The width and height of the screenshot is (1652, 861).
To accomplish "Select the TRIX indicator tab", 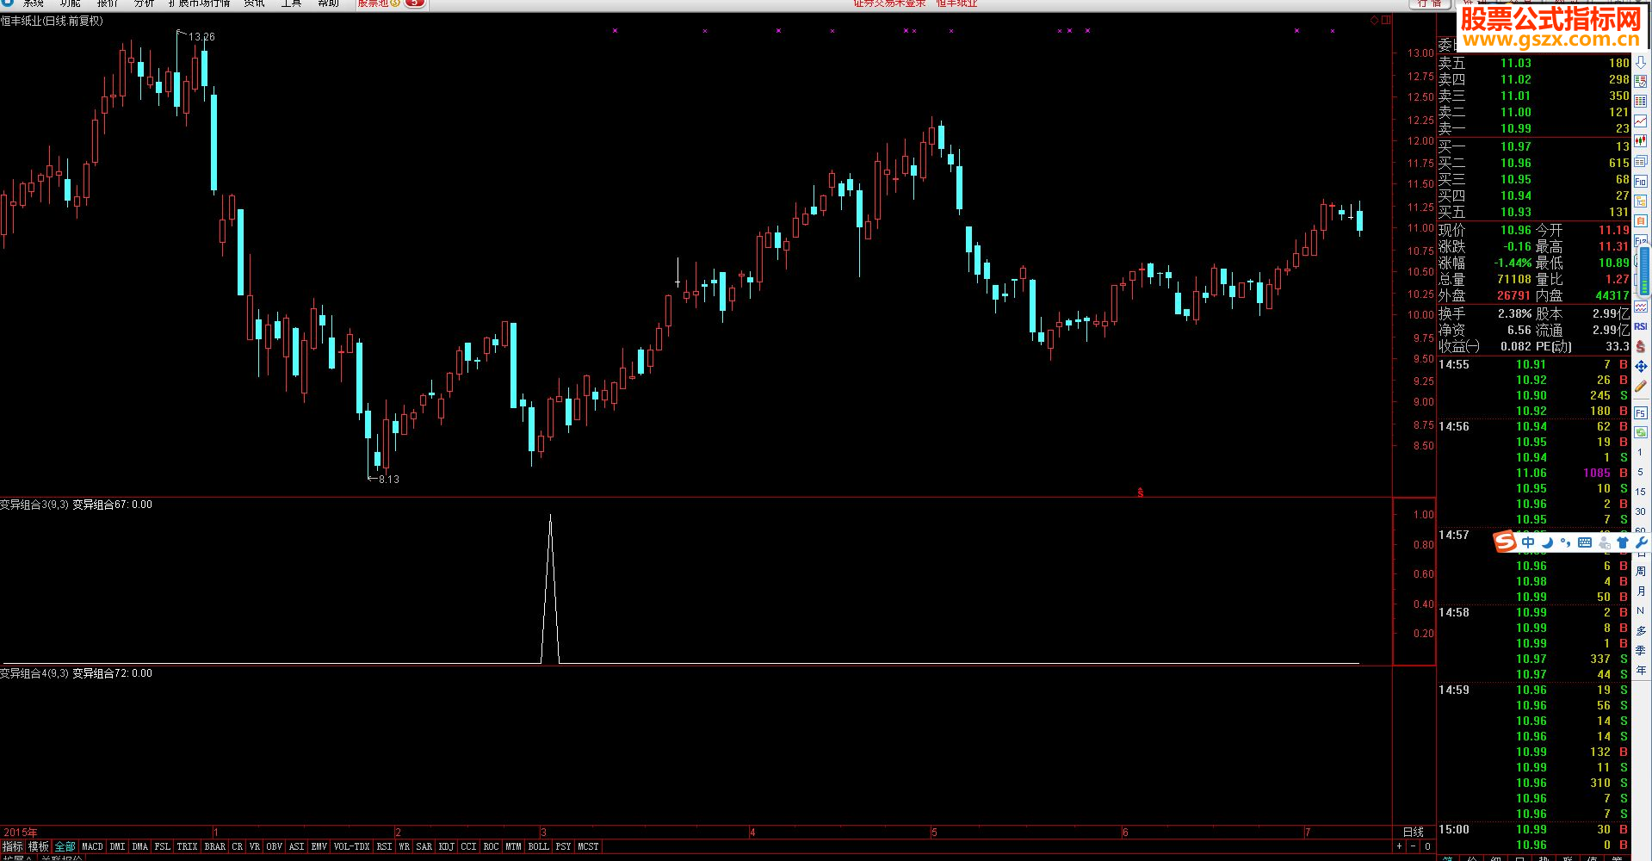I will coord(187,847).
